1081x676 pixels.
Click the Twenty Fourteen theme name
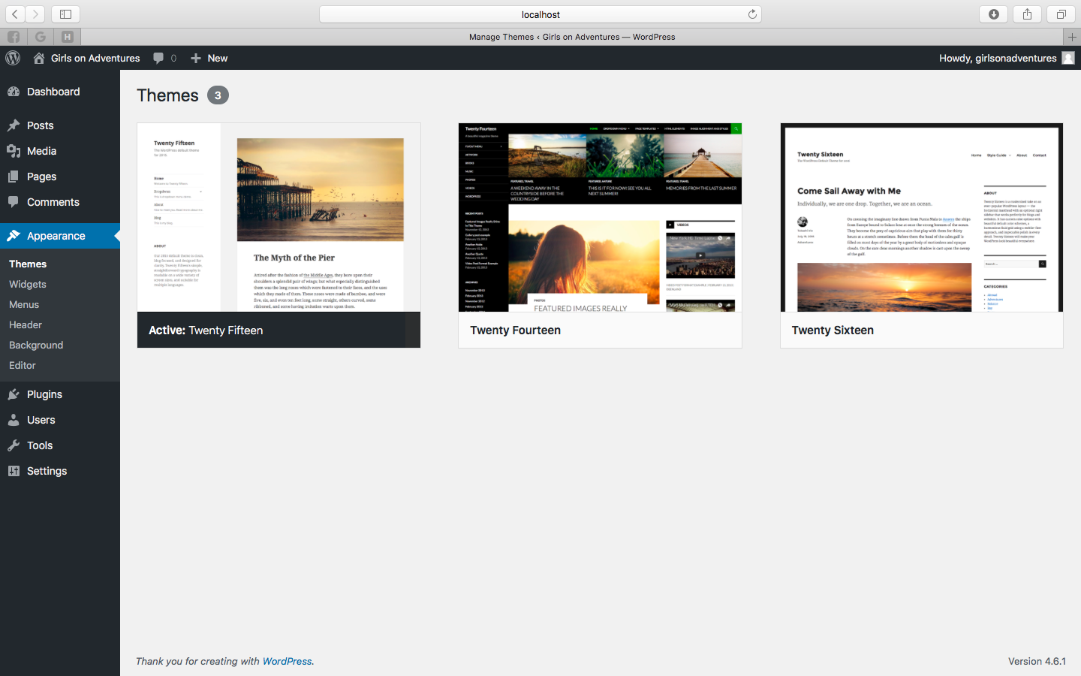click(515, 330)
